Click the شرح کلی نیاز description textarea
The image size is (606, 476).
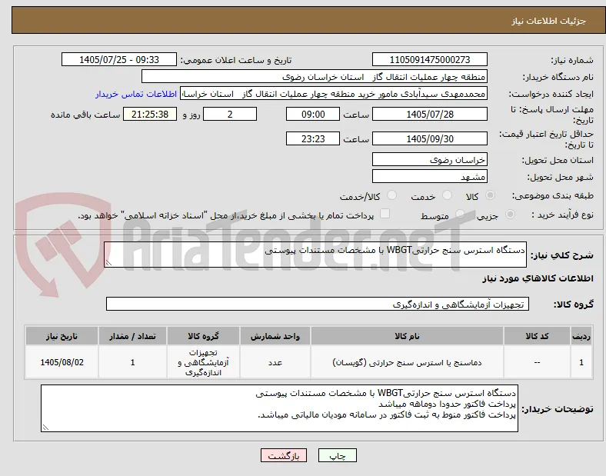coord(315,255)
